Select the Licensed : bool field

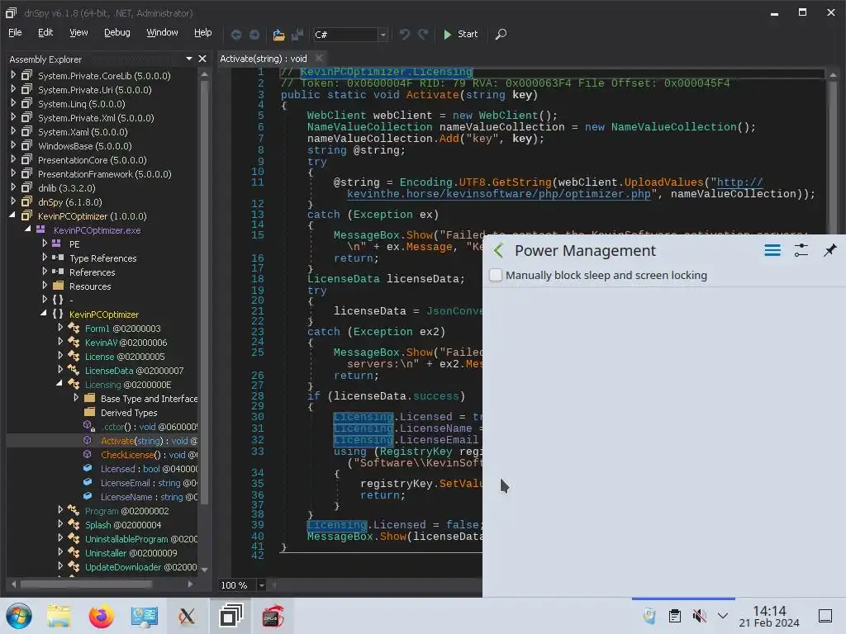pos(149,469)
